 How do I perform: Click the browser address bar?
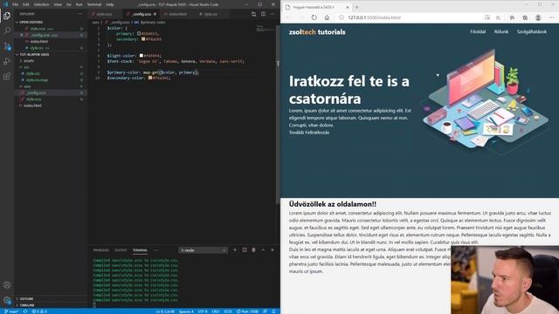pos(410,17)
